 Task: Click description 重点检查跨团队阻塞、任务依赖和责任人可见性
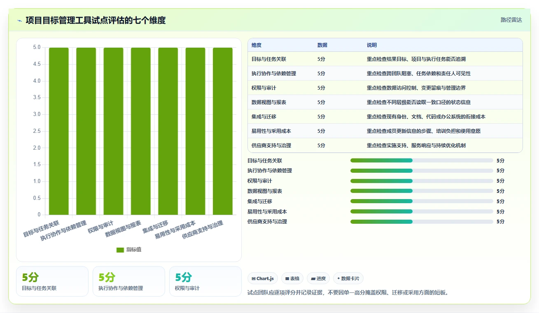[419, 74]
